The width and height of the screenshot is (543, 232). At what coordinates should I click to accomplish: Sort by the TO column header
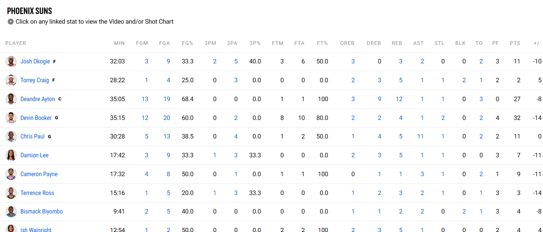(x=479, y=43)
